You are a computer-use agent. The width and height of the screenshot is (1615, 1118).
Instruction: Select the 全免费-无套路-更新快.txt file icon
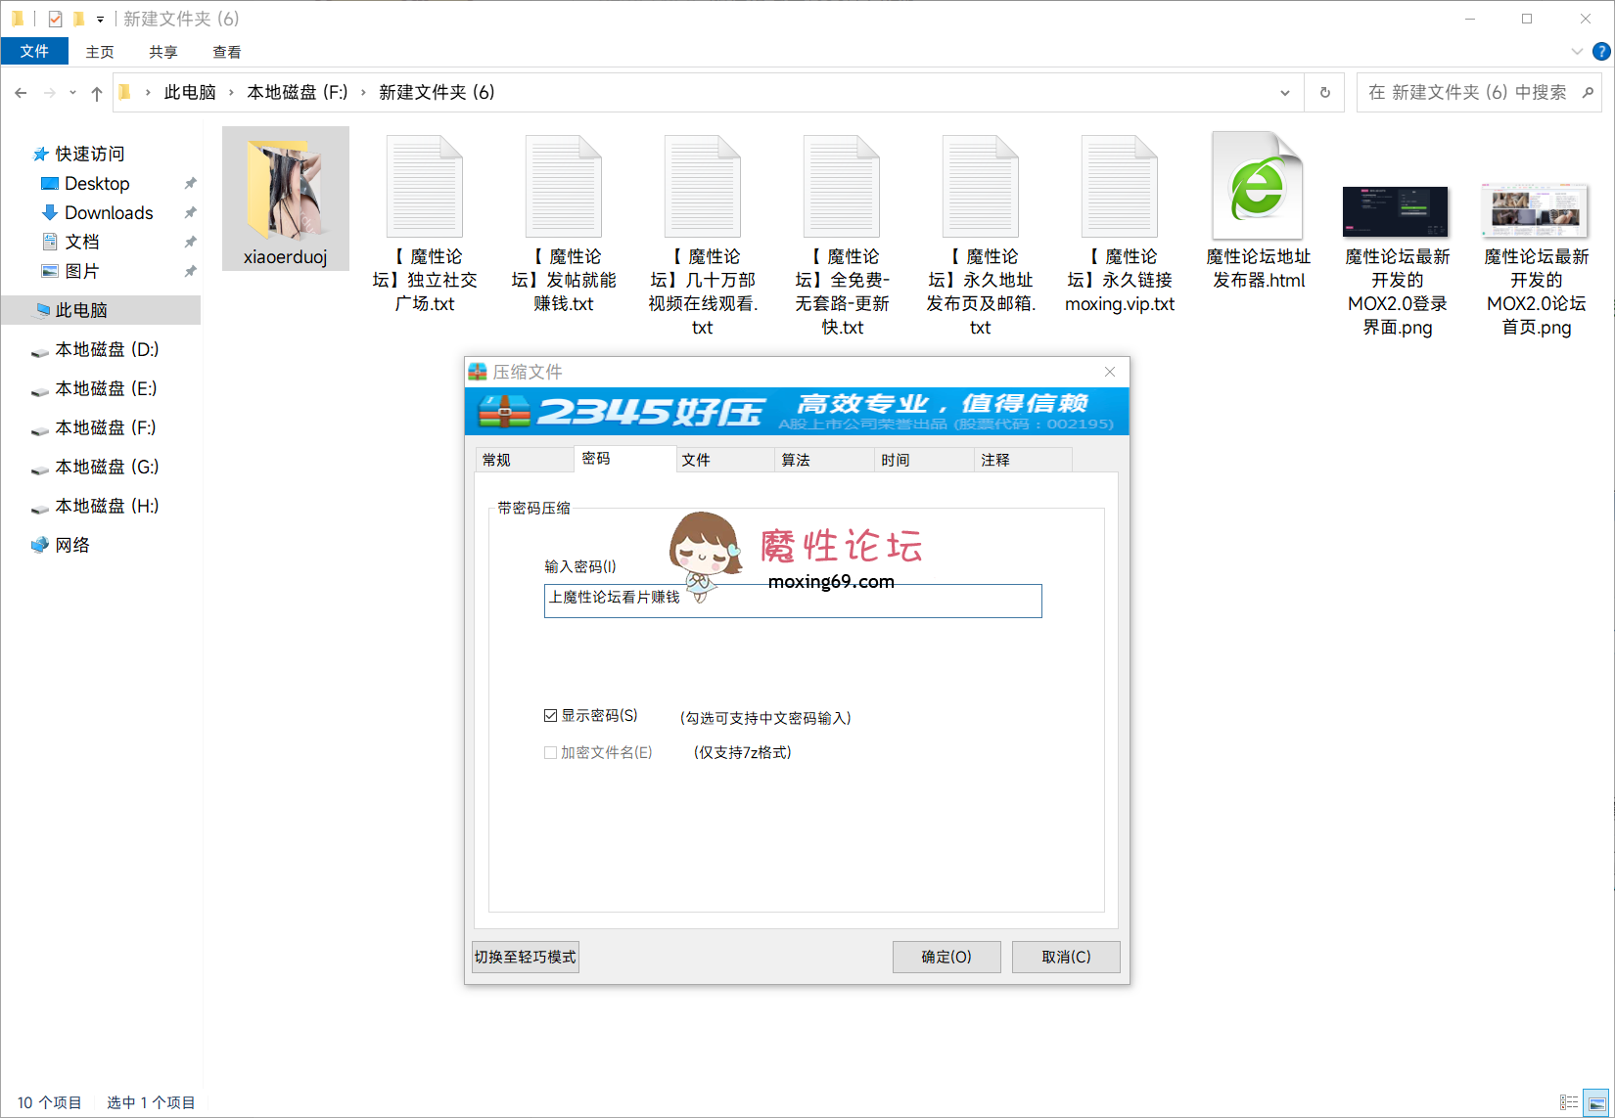pos(842,187)
